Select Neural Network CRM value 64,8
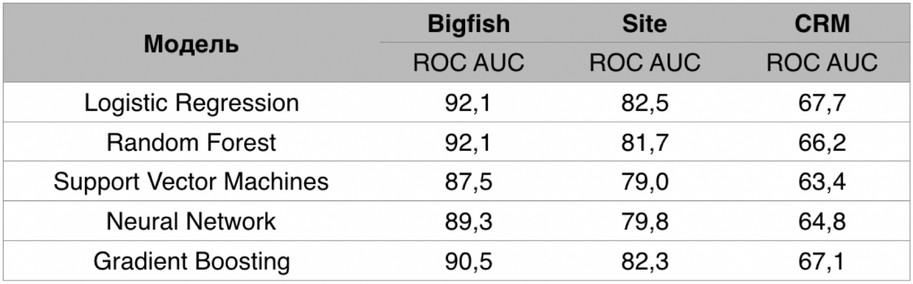This screenshot has height=284, width=913. pyautogui.click(x=822, y=221)
